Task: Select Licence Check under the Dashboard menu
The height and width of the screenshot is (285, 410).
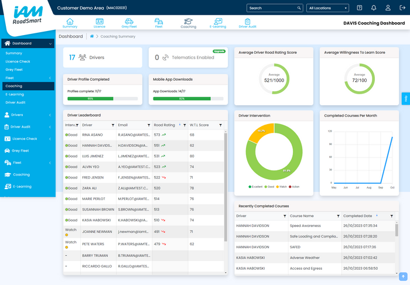Action: [18, 61]
